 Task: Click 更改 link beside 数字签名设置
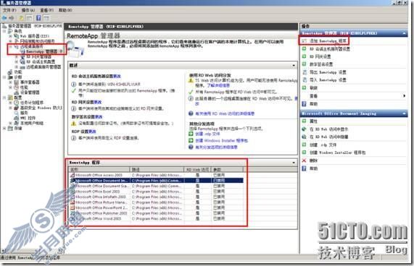coord(99,117)
